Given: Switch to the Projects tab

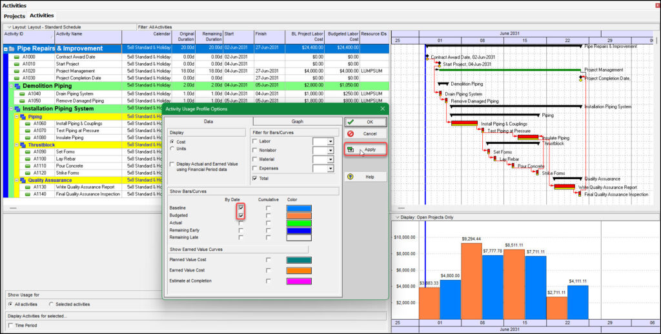Looking at the screenshot, I should tap(14, 16).
